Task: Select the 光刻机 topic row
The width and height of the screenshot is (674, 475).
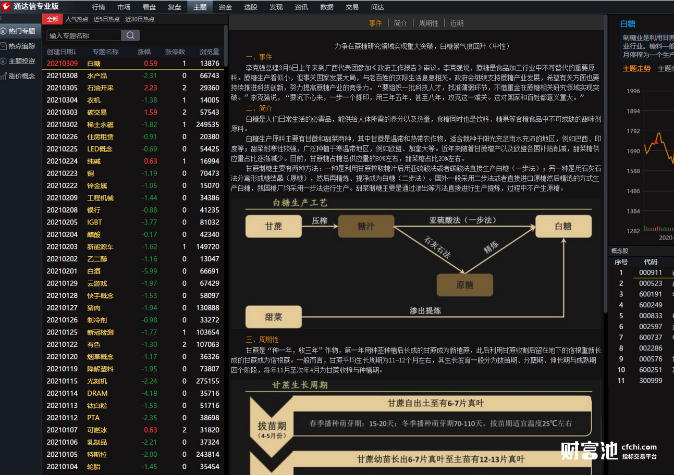Action: (133, 381)
